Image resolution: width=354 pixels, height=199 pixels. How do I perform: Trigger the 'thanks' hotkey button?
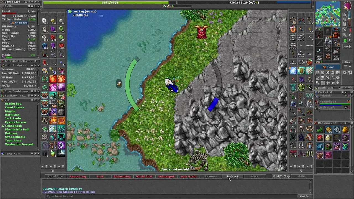(309, 46)
